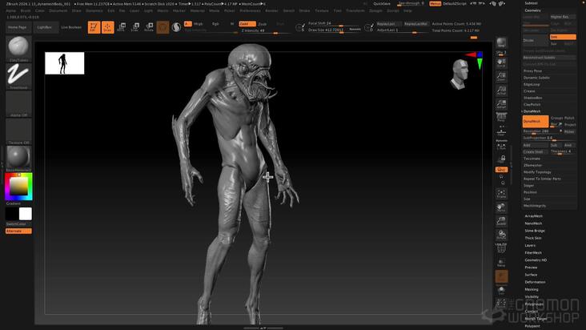Viewport: 586px width, 330px height.
Task: Click the QuickSave button
Action: (382, 3)
